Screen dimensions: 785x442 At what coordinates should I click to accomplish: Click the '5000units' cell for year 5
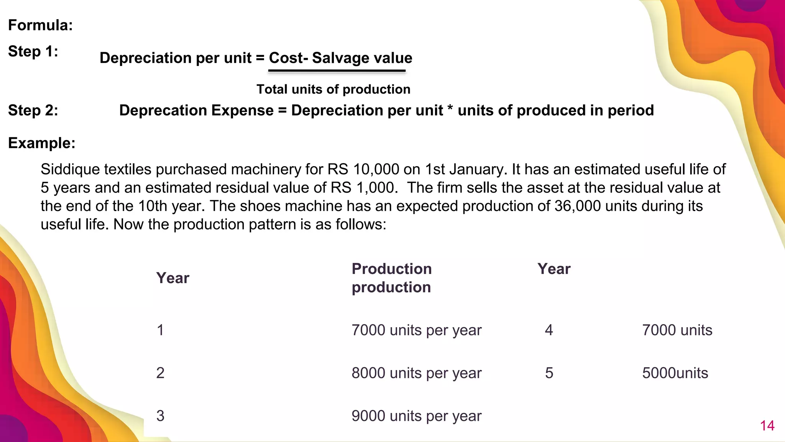pyautogui.click(x=675, y=373)
